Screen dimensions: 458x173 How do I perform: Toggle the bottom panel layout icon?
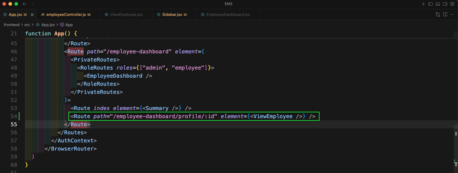(438, 4)
